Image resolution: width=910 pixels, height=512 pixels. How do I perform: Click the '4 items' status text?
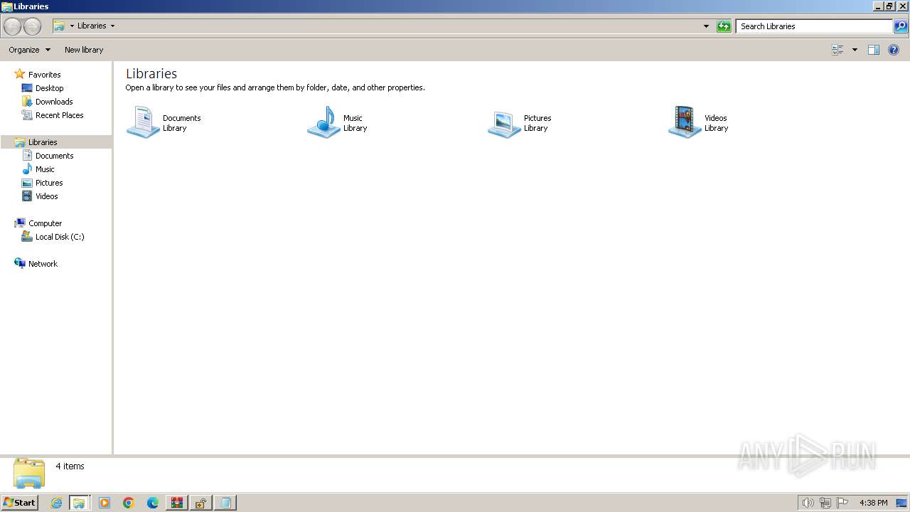point(70,466)
